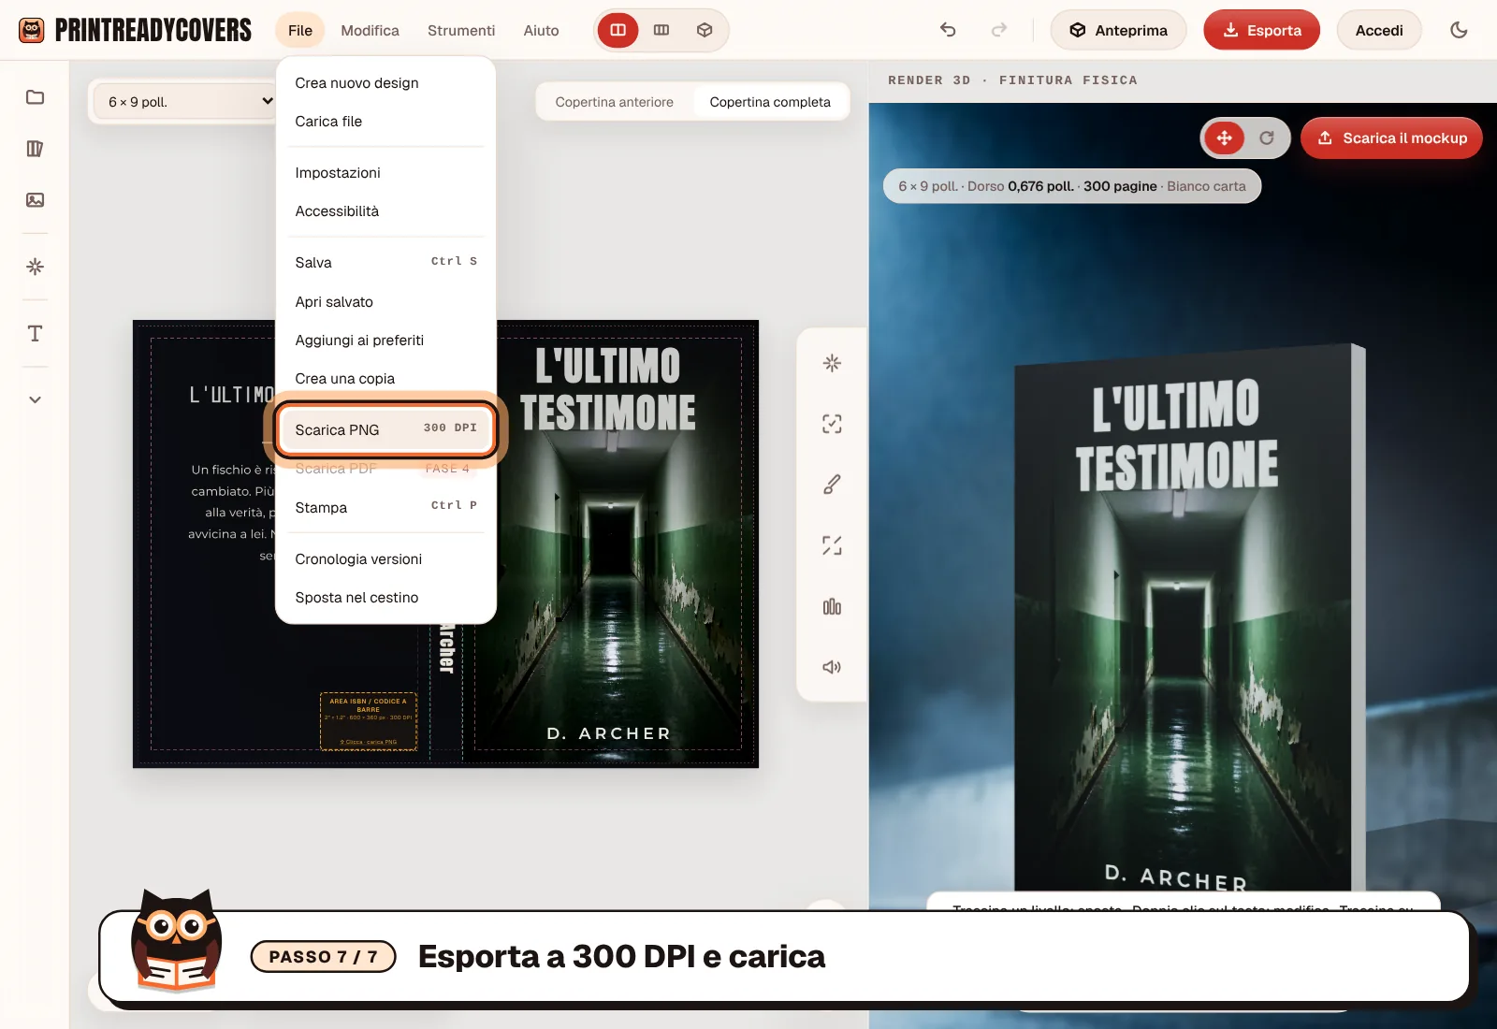1497x1029 pixels.
Task: Open the Aiuto menu
Action: click(541, 30)
